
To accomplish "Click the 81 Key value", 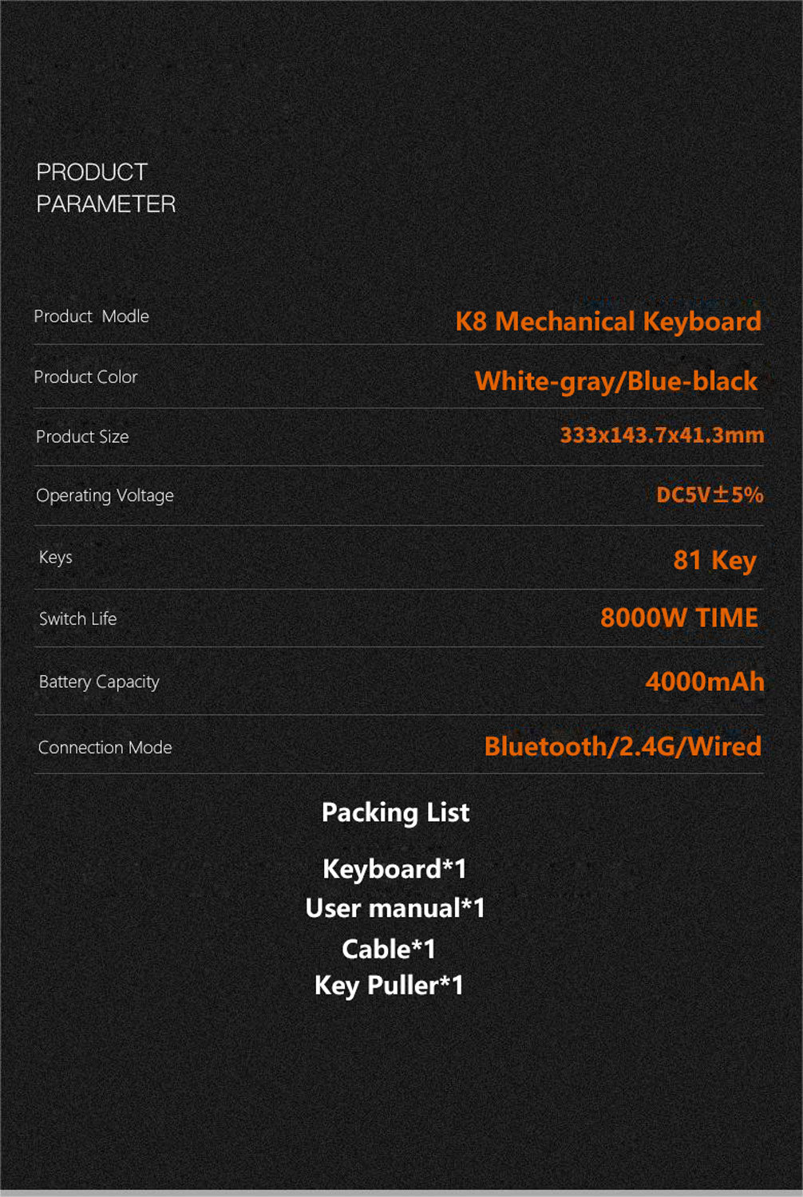I will click(x=714, y=559).
